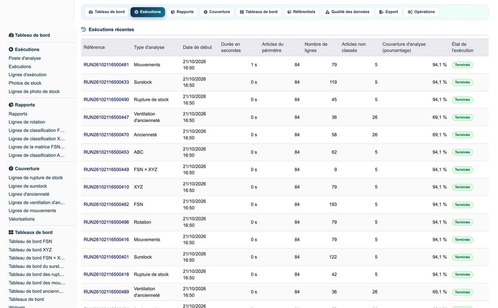Open run RUN26102116500481
Viewport: 498px width, 308px height.
106,65
